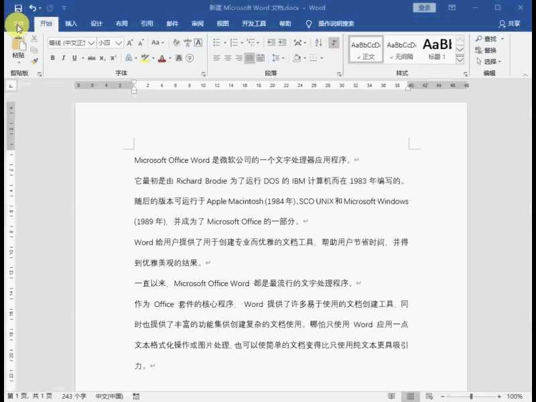This screenshot has height=402, width=536.
Task: Apply the 标题 1 Heading style
Action: (438, 50)
